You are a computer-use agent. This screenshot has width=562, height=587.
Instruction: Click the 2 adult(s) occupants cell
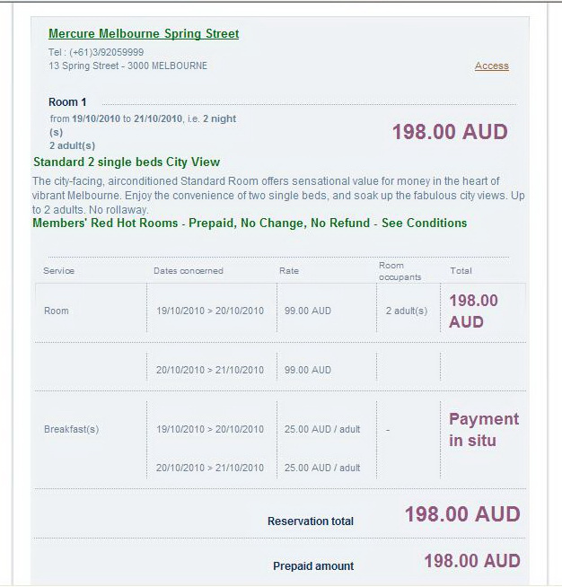406,311
